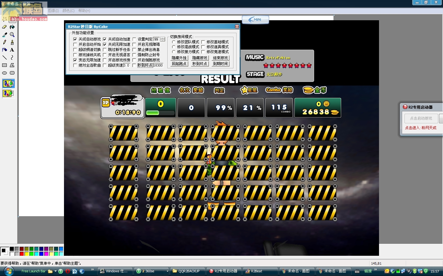This screenshot has width=443, height=276.
Task: Select the Polygon shape tool
Action: (12, 65)
